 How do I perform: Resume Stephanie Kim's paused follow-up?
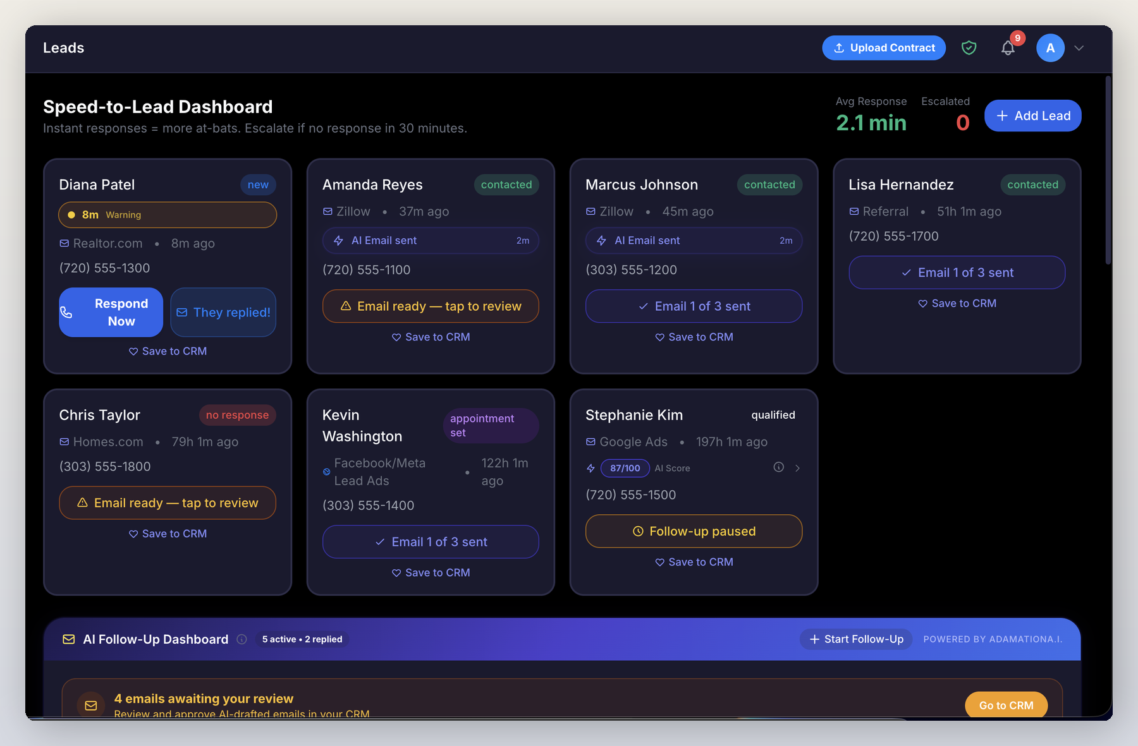(x=694, y=531)
